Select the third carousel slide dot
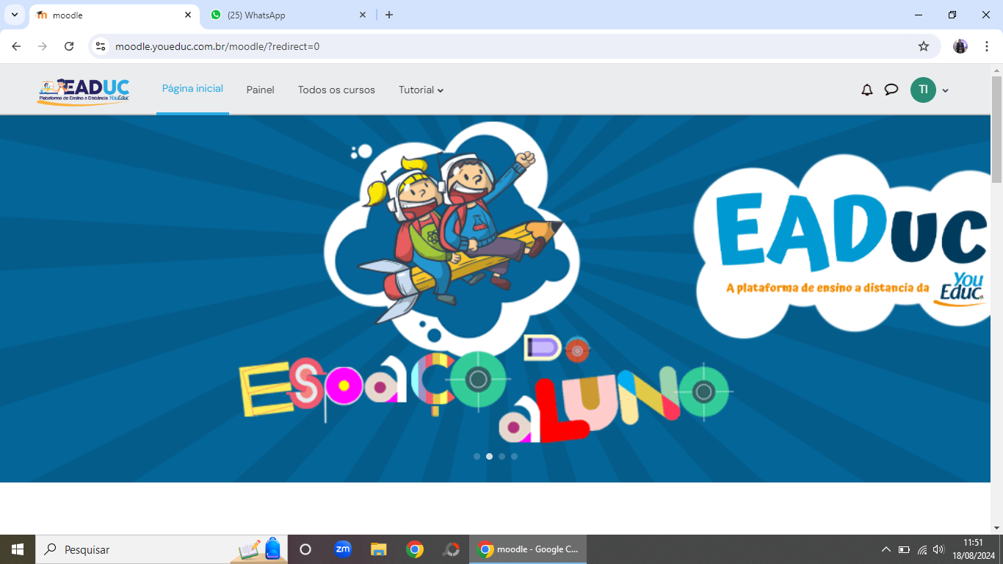This screenshot has width=1003, height=564. (501, 456)
